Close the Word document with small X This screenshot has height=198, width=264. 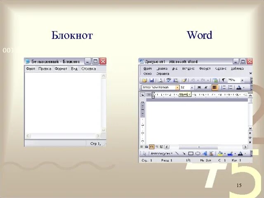[250, 73]
